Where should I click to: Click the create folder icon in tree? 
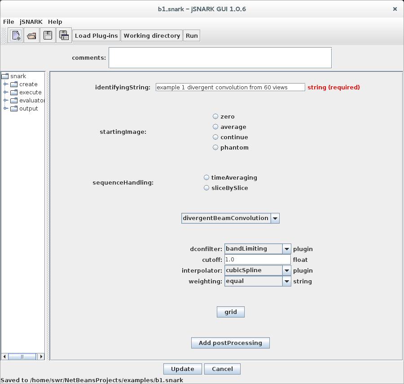coord(14,84)
